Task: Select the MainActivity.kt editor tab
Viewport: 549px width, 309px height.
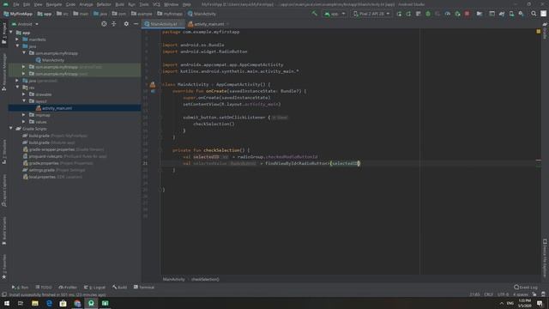Action: coord(163,24)
